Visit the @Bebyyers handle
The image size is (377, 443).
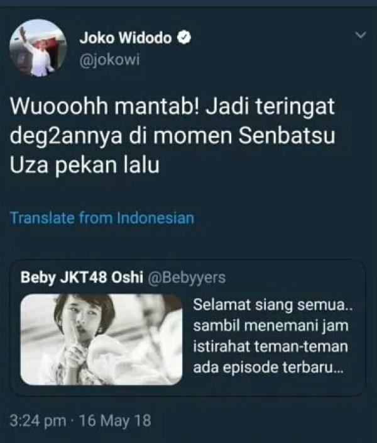[187, 278]
